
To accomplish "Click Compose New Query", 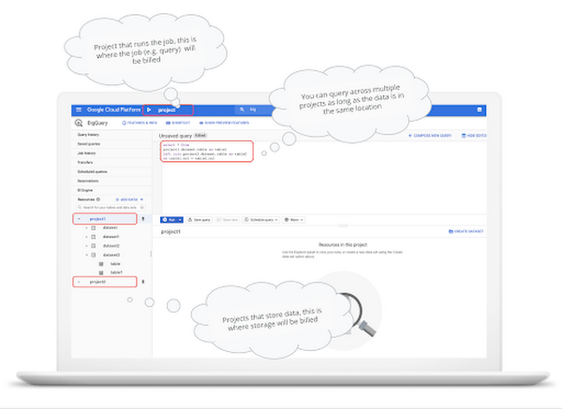I will pyautogui.click(x=430, y=136).
